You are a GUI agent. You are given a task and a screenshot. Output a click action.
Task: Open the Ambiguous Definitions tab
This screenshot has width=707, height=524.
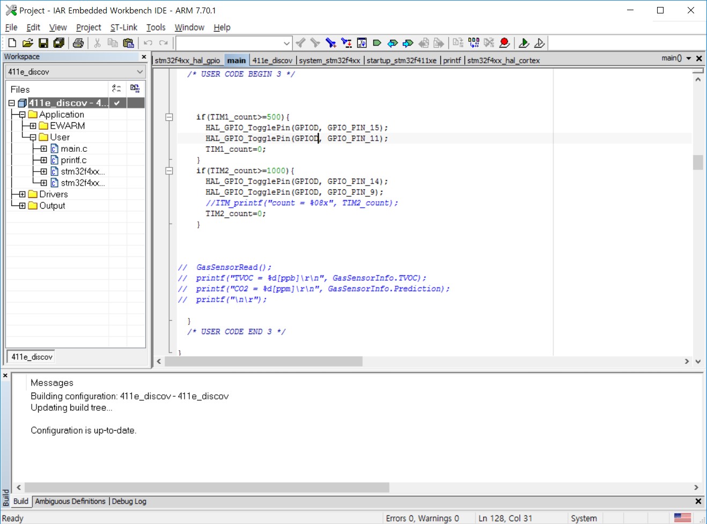(x=70, y=501)
